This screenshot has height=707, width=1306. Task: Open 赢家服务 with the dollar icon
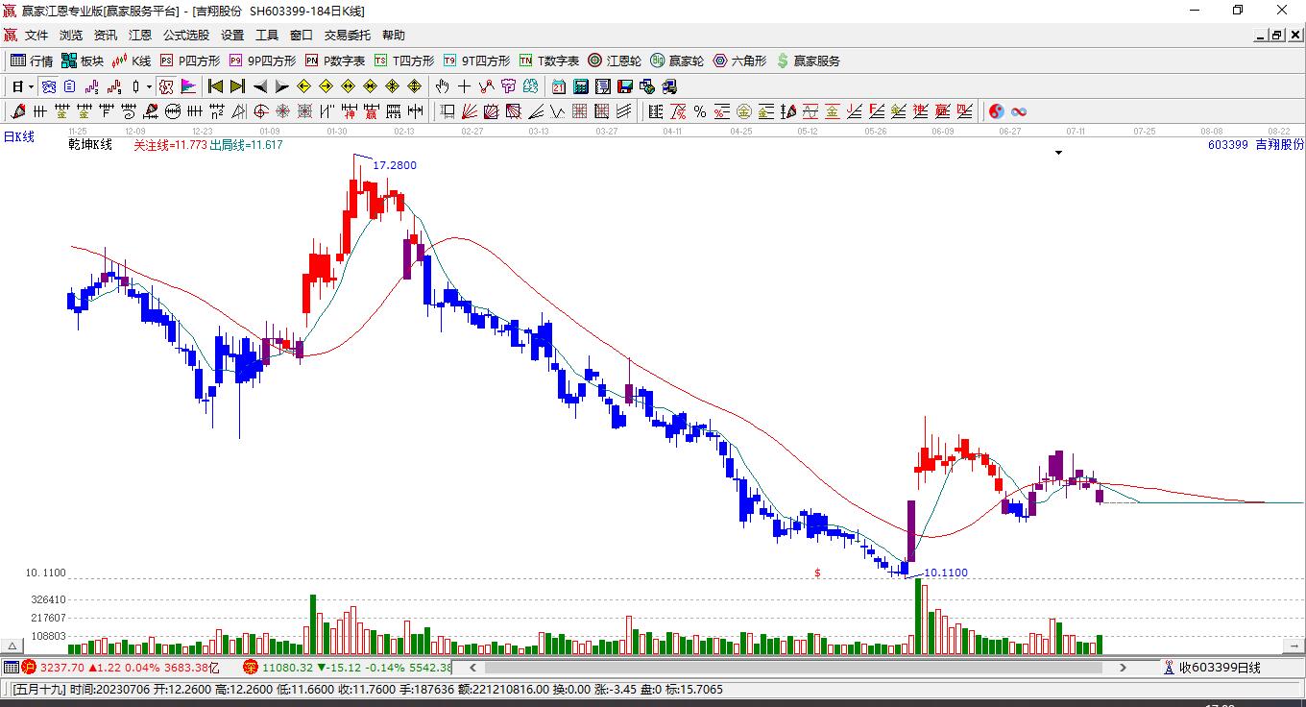pos(808,61)
